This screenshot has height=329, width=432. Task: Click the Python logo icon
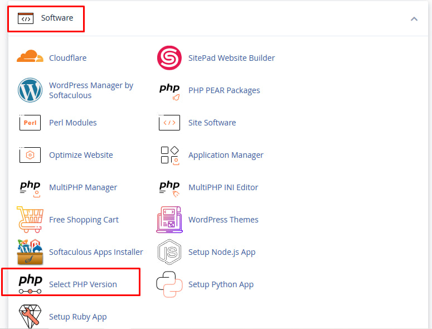click(169, 284)
